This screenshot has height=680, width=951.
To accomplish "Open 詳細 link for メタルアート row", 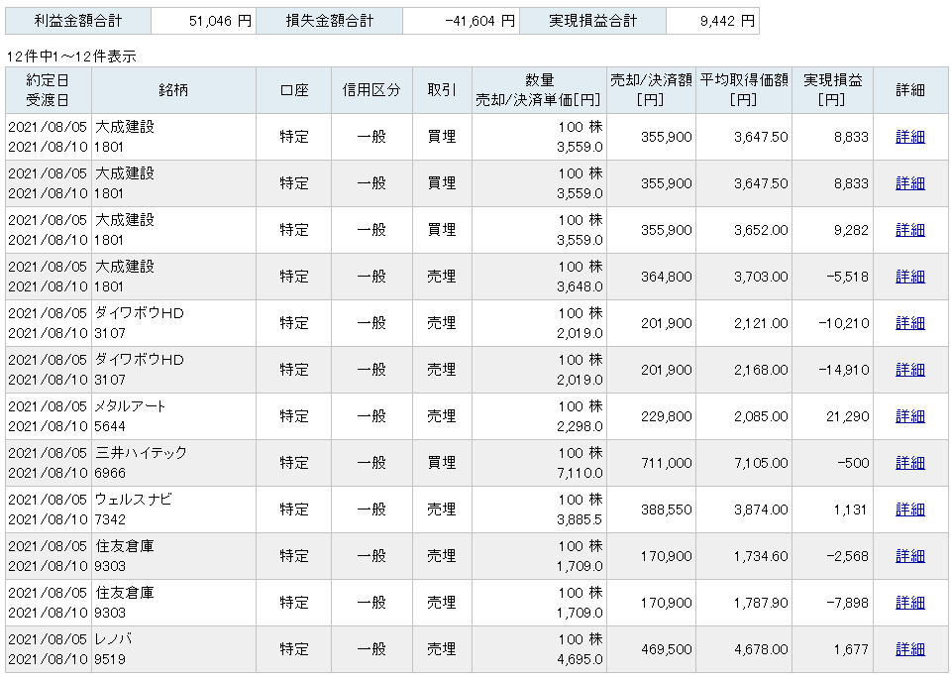I will (909, 416).
